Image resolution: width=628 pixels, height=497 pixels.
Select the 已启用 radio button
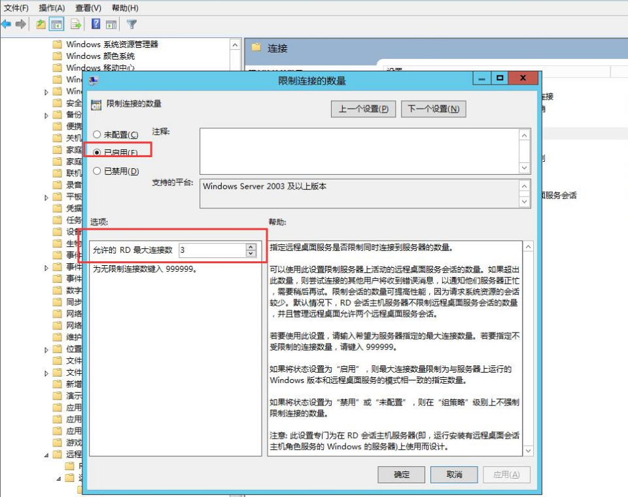pos(97,152)
